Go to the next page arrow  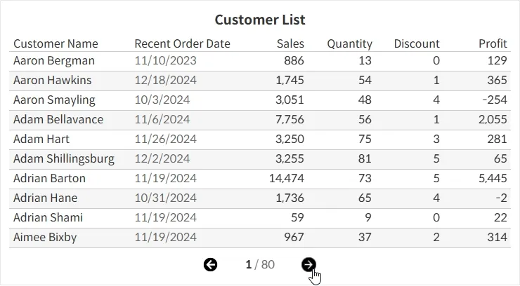(308, 264)
